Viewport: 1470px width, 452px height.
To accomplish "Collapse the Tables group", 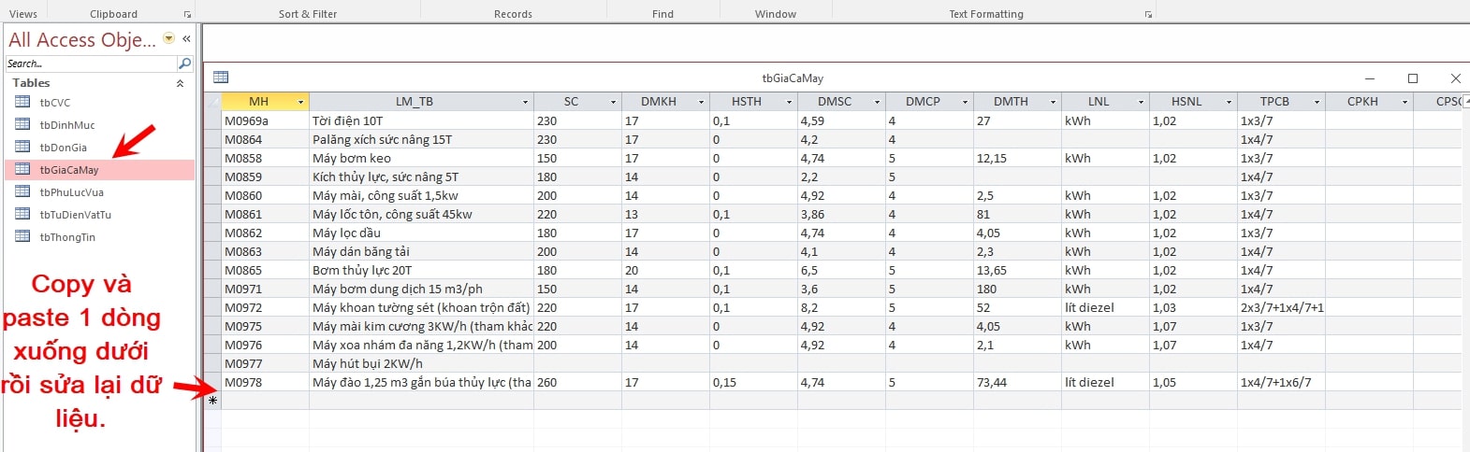I will pyautogui.click(x=180, y=83).
